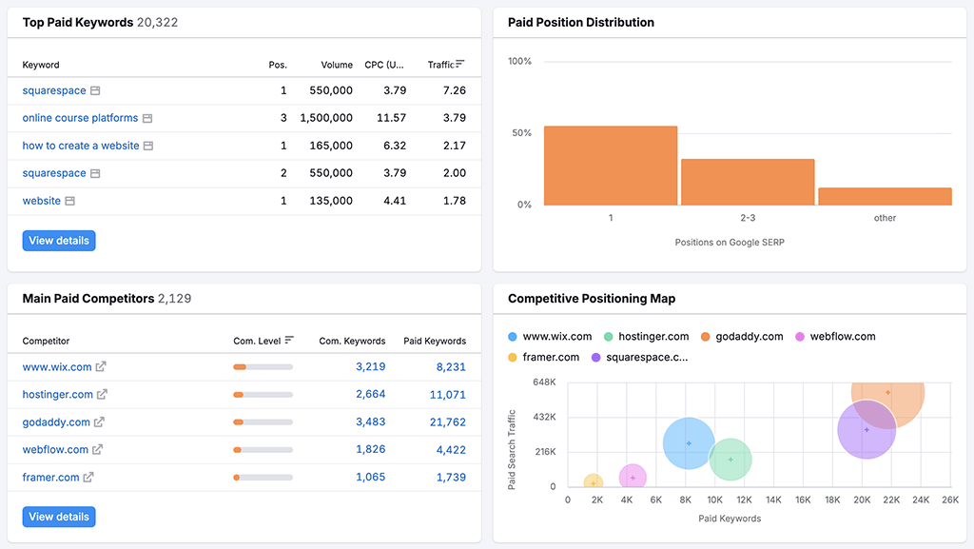Viewport: 974px width, 549px height.
Task: Open the external link icon beside www.wix.com
Action: [102, 366]
